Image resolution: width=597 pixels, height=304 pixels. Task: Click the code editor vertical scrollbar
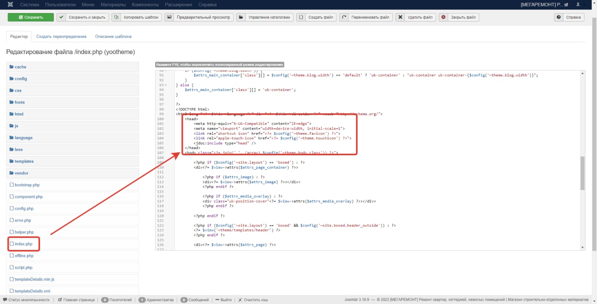[583, 160]
